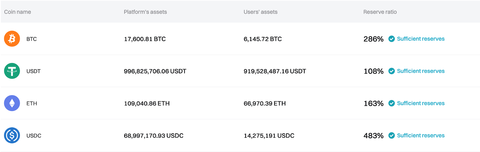
Task: Click the Users' assets column header
Action: [260, 12]
